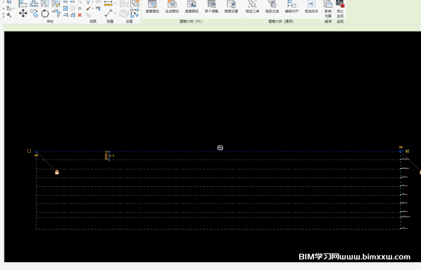Viewport: 421px width, 270px height.
Task: Click 停止监视 stop monitoring button
Action: pyautogui.click(x=340, y=9)
